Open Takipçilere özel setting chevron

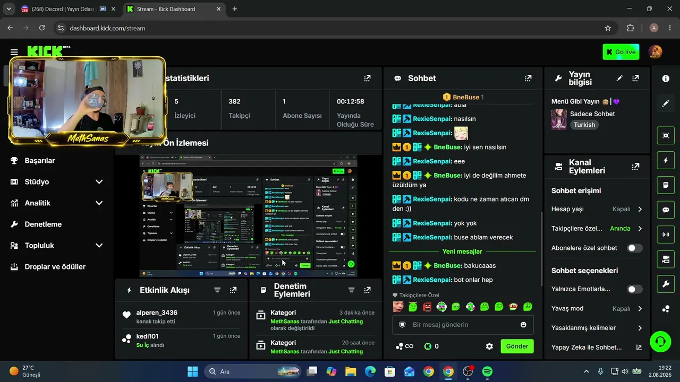pos(640,229)
